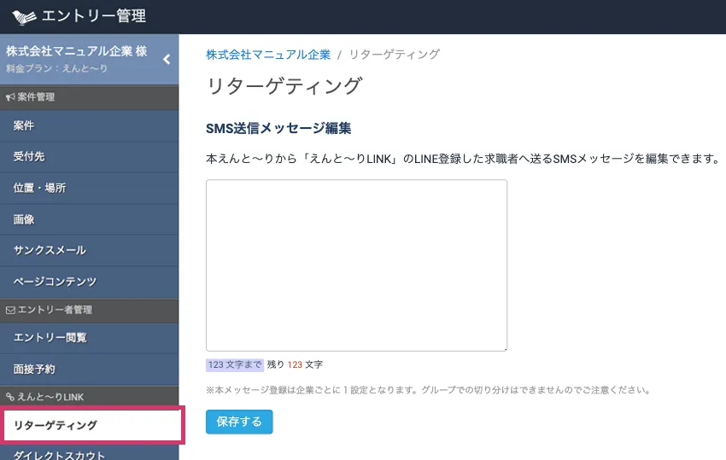This screenshot has height=460, width=726.
Task: Select 面接予約 in the sidebar
Action: (34, 369)
